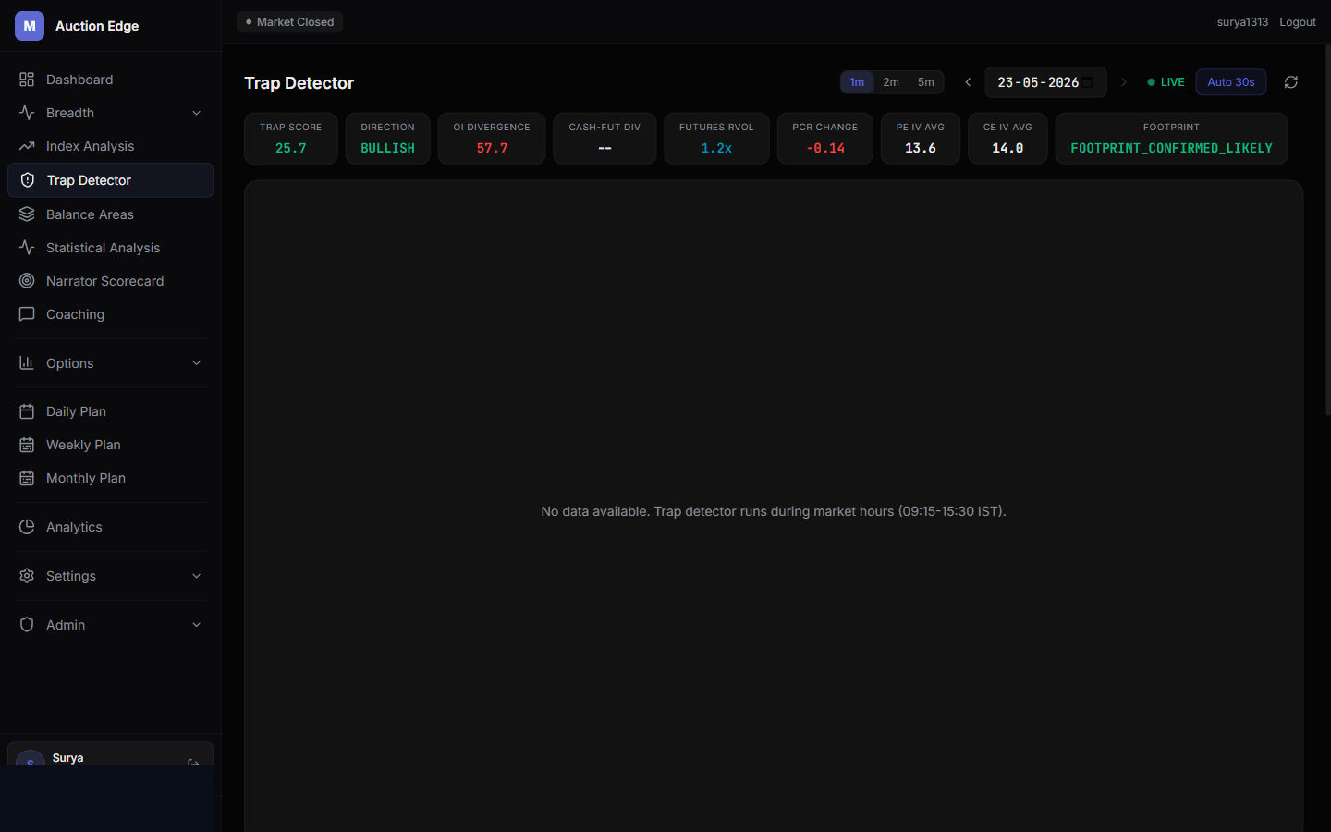Click the PCR Change value -0.14
Viewport: 1331px width, 832px height.
coord(825,148)
